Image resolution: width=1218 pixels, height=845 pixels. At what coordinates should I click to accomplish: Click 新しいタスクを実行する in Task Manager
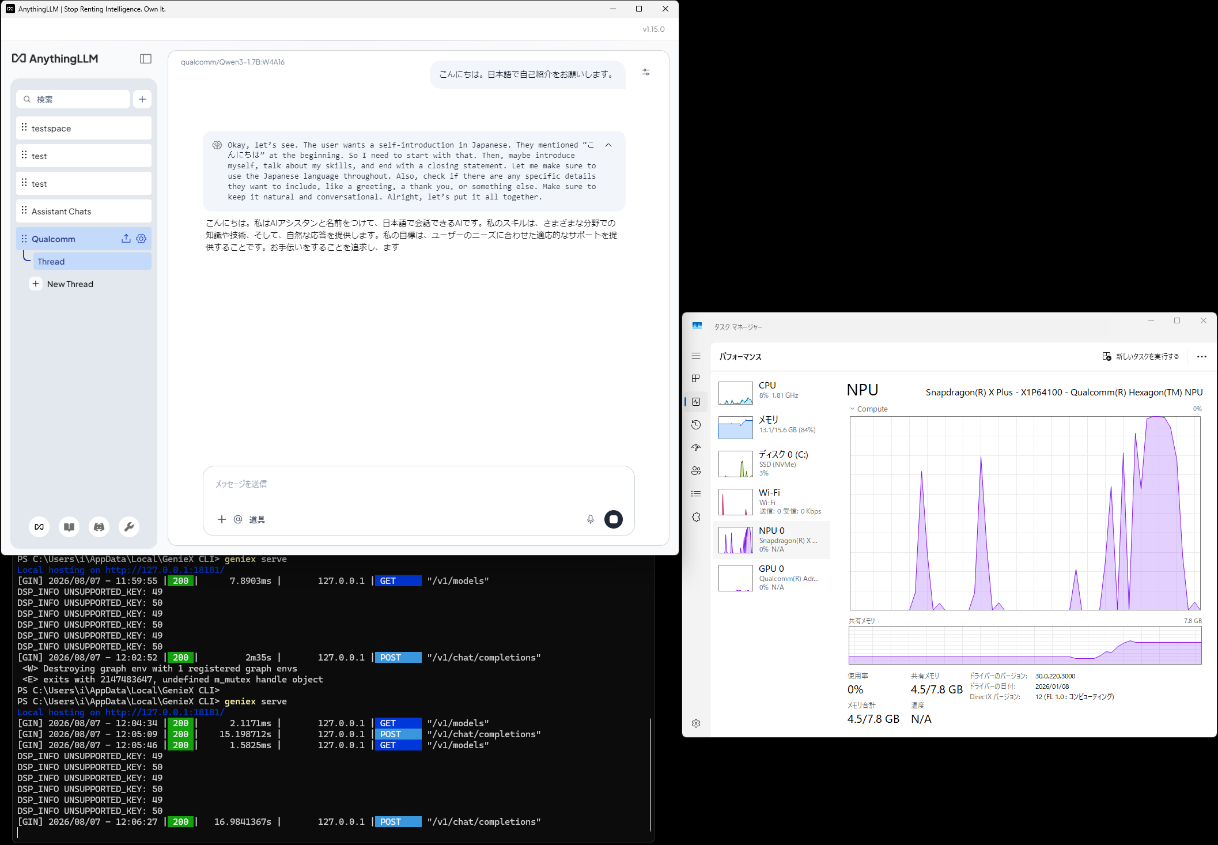click(x=1141, y=357)
